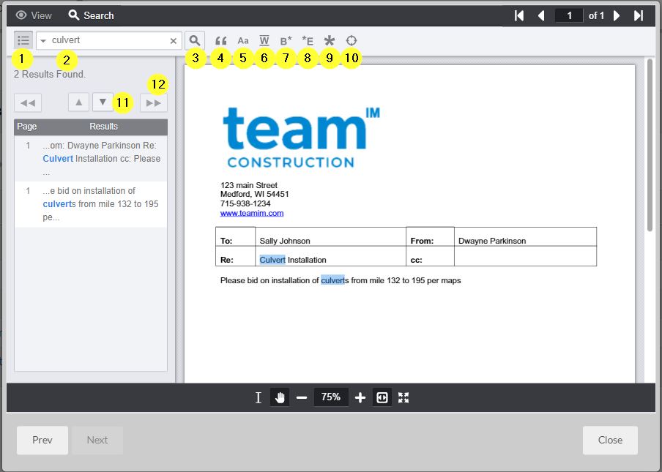The width and height of the screenshot is (662, 472).
Task: Select begins-with search using B* icon
Action: coord(286,40)
